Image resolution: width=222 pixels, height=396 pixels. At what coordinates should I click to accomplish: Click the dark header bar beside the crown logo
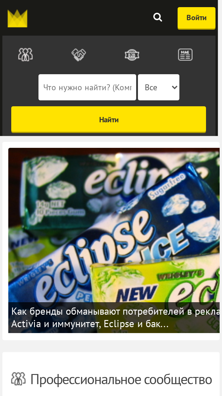89,18
